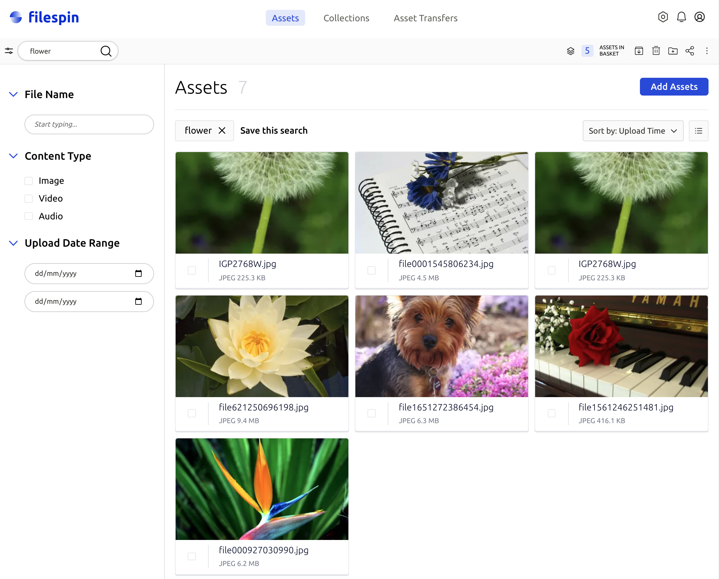Switch to list view layout
The height and width of the screenshot is (579, 719).
[x=699, y=130]
